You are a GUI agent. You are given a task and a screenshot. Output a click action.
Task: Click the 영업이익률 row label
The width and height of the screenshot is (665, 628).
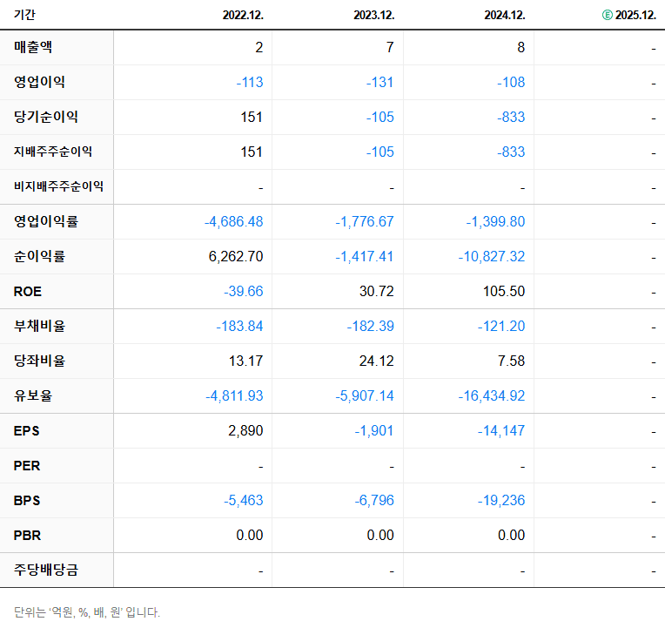point(46,221)
